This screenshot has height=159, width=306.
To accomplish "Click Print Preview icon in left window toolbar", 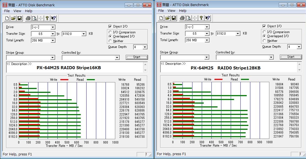I will [x=34, y=18].
